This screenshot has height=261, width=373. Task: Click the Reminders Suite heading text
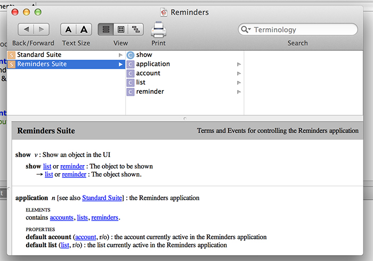point(46,130)
